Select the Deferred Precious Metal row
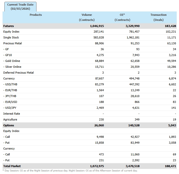This screenshot has width=179, height=174. [18, 73]
